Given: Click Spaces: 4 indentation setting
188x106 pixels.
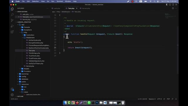Looking at the screenshot, I should (152, 99).
